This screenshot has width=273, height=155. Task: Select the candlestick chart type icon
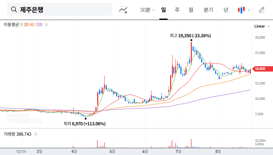pos(242,10)
